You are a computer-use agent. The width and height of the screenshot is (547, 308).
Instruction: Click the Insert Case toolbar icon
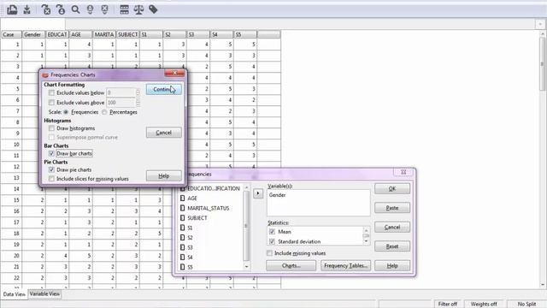pyautogui.click(x=90, y=9)
